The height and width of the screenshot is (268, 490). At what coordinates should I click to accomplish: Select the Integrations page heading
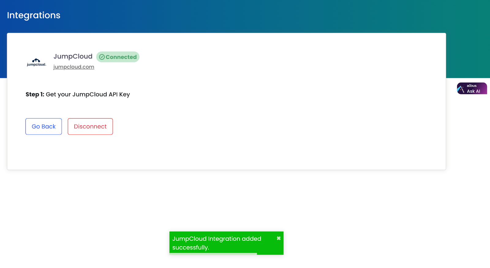34,15
